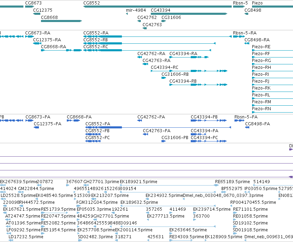Select transcript label CG8552-RC

pyautogui.click(x=96, y=47)
